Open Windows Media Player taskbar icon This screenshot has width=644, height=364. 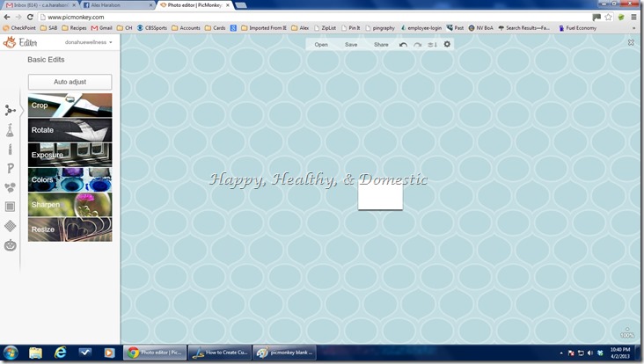point(109,353)
